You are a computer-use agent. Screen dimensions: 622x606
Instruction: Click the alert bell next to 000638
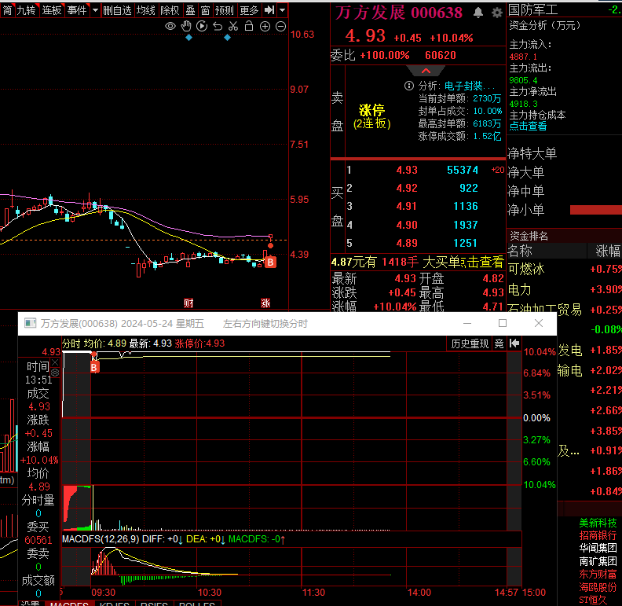(x=478, y=13)
